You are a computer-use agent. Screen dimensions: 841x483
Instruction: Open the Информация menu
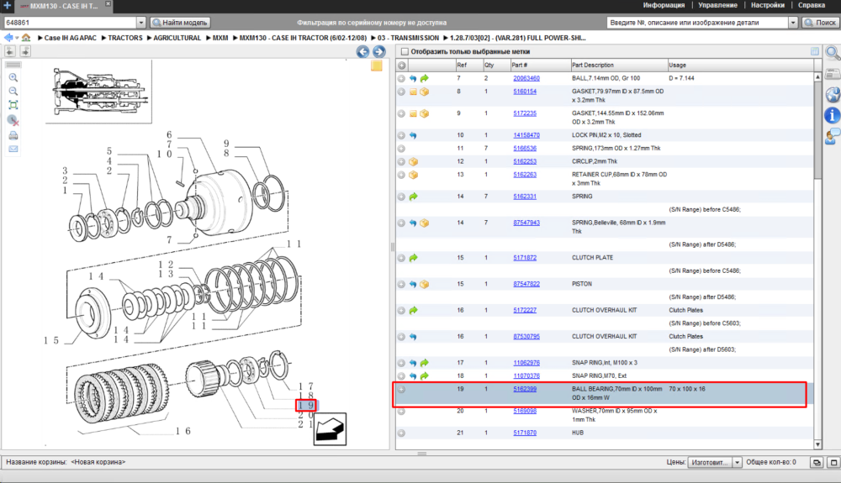pos(664,5)
